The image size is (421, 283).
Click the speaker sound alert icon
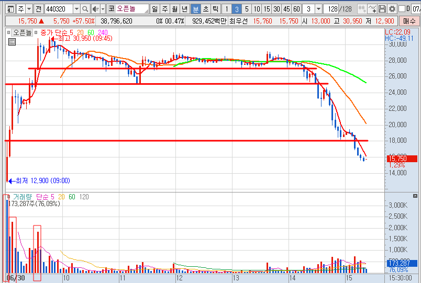pos(95,9)
